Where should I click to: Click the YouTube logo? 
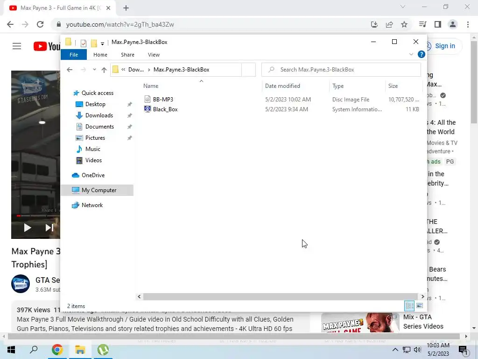pyautogui.click(x=47, y=46)
